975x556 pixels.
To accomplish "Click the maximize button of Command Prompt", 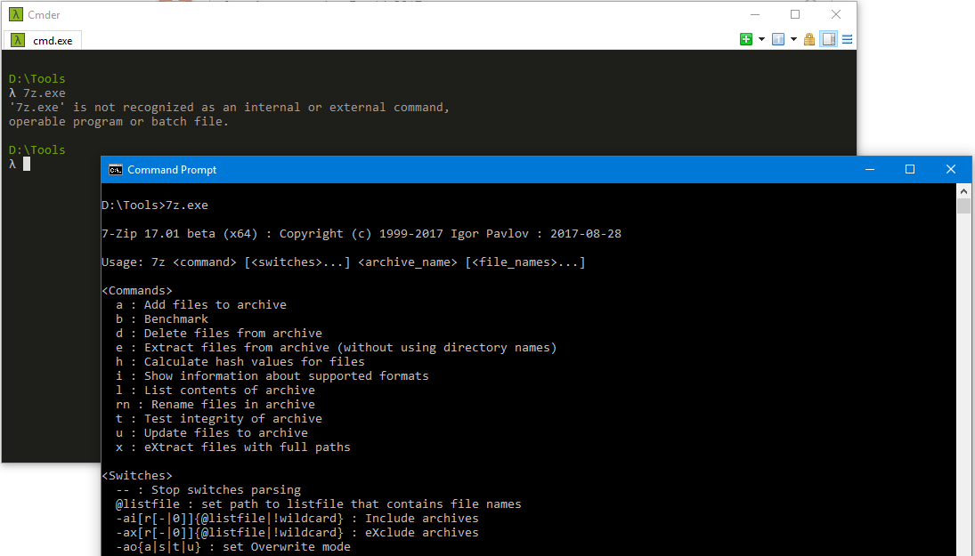I will [x=910, y=169].
